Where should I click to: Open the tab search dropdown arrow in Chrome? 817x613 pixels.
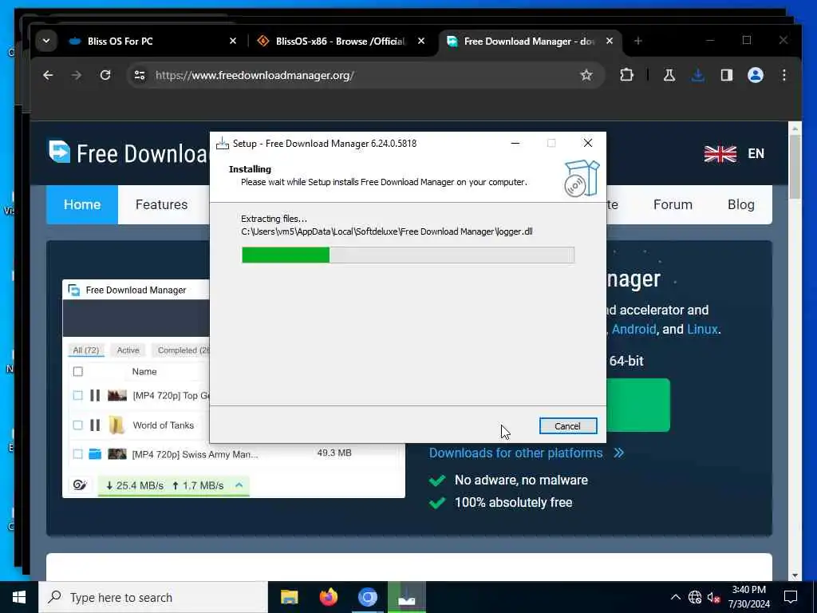tap(46, 41)
